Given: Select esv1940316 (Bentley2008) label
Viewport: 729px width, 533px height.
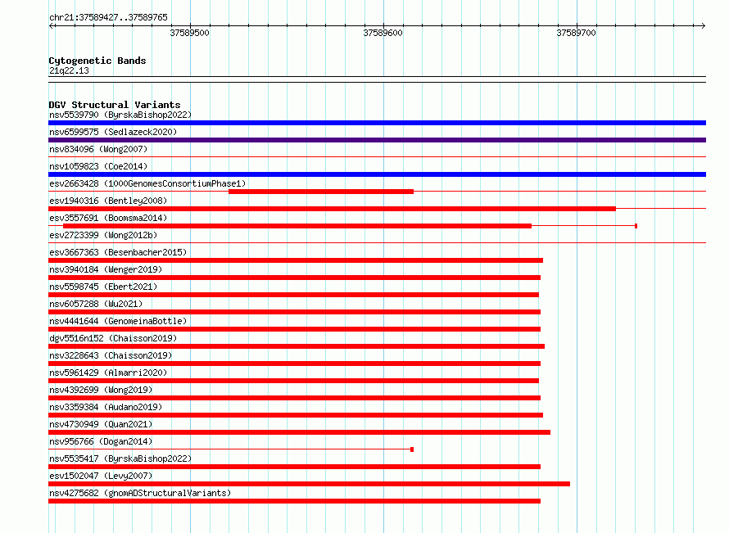Looking at the screenshot, I should (x=108, y=201).
